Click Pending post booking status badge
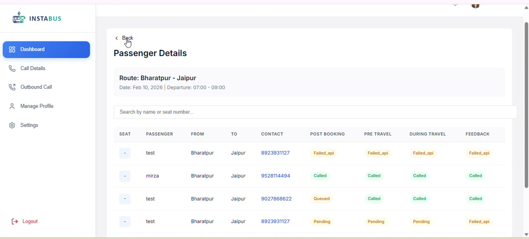The height and width of the screenshot is (239, 529). pyautogui.click(x=322, y=222)
